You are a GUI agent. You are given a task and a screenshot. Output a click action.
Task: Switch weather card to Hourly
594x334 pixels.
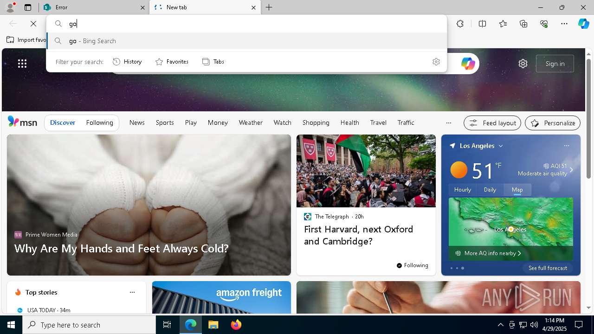pos(463,190)
